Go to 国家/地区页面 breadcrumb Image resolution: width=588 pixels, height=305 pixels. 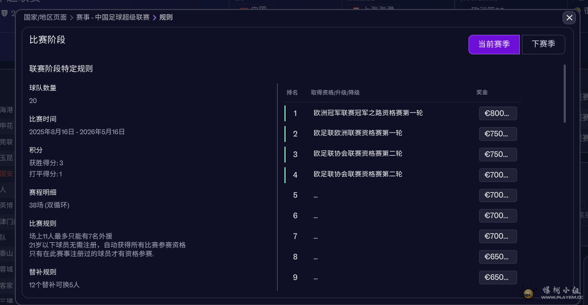pos(45,17)
